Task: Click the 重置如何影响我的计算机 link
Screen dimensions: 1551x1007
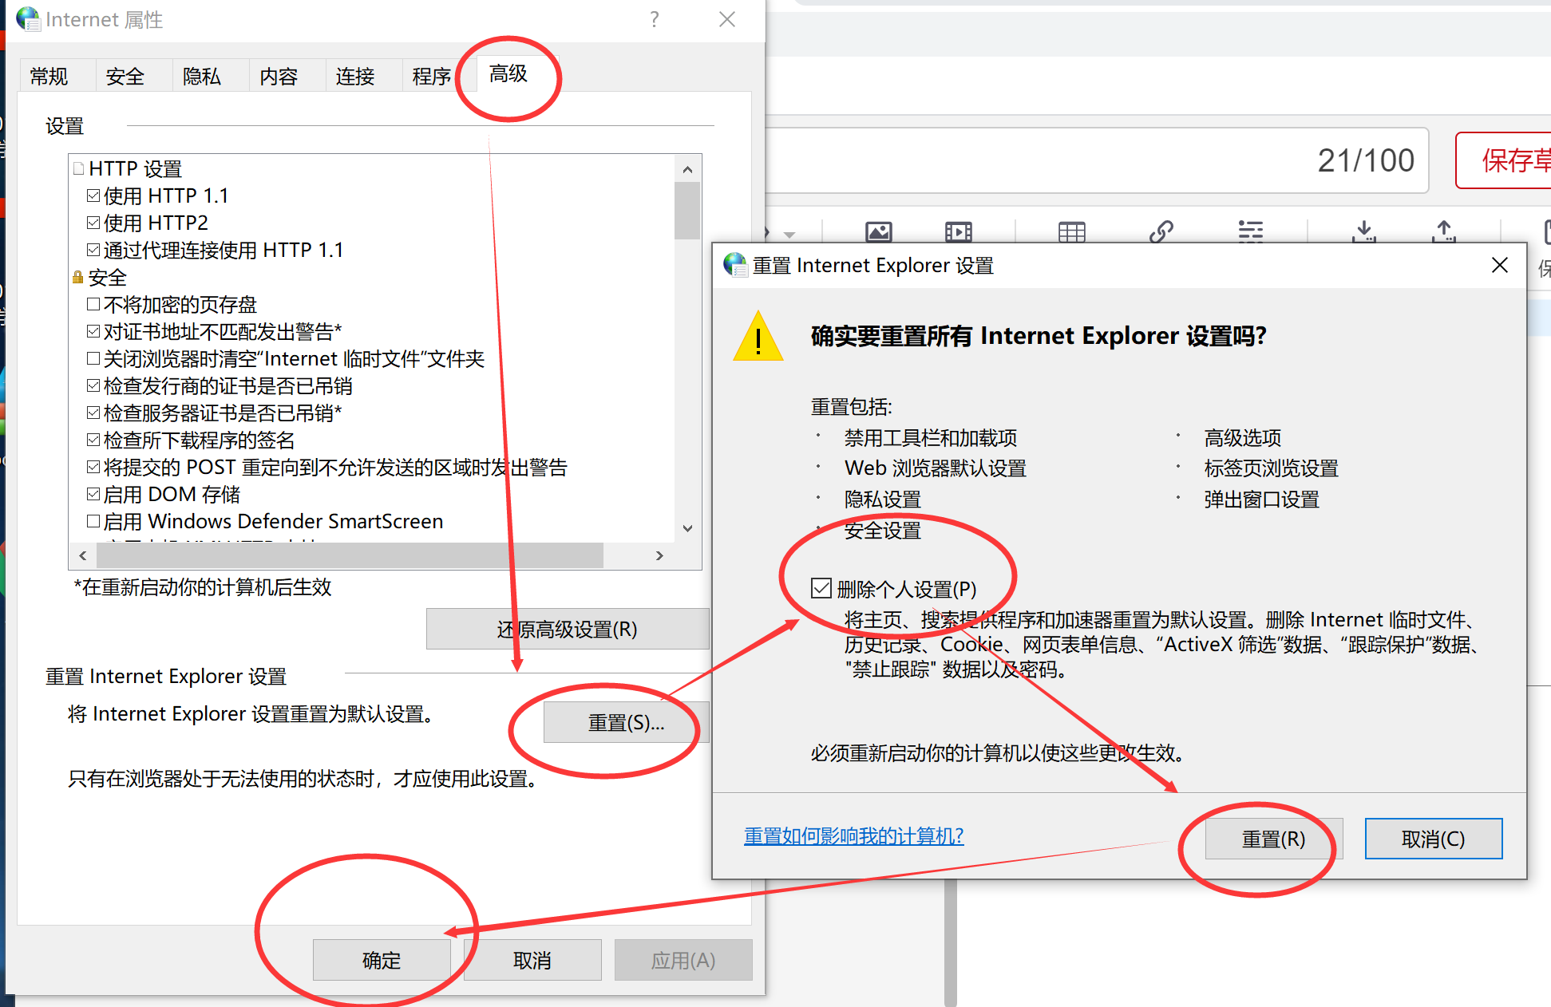Action: point(853,835)
